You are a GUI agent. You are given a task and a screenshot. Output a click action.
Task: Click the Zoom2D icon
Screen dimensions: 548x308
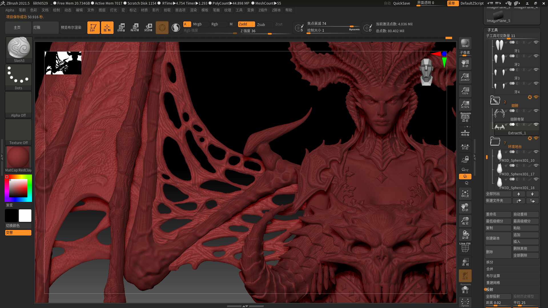click(x=465, y=77)
